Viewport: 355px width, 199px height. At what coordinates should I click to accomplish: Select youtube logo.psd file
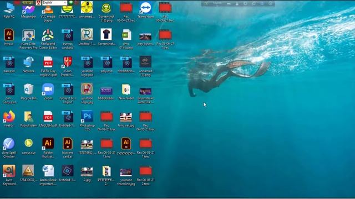click(87, 66)
